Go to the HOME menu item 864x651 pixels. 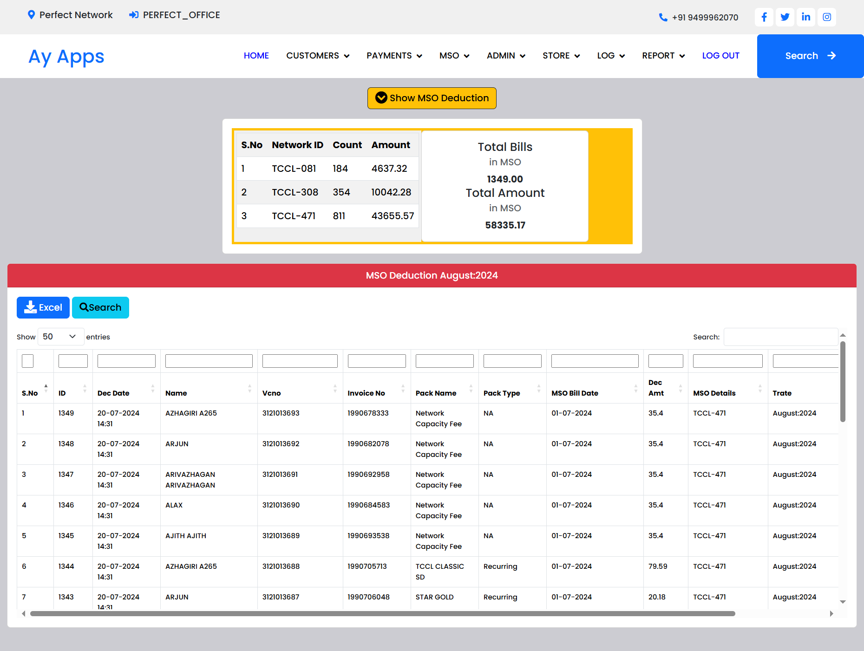pyautogui.click(x=256, y=56)
